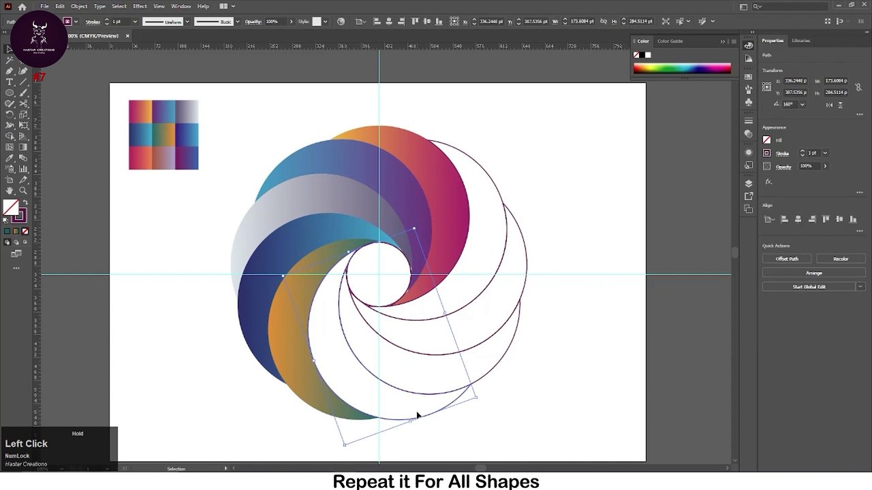The image size is (872, 490).
Task: Open the rotation angle dropdown in Properties
Action: (802, 104)
